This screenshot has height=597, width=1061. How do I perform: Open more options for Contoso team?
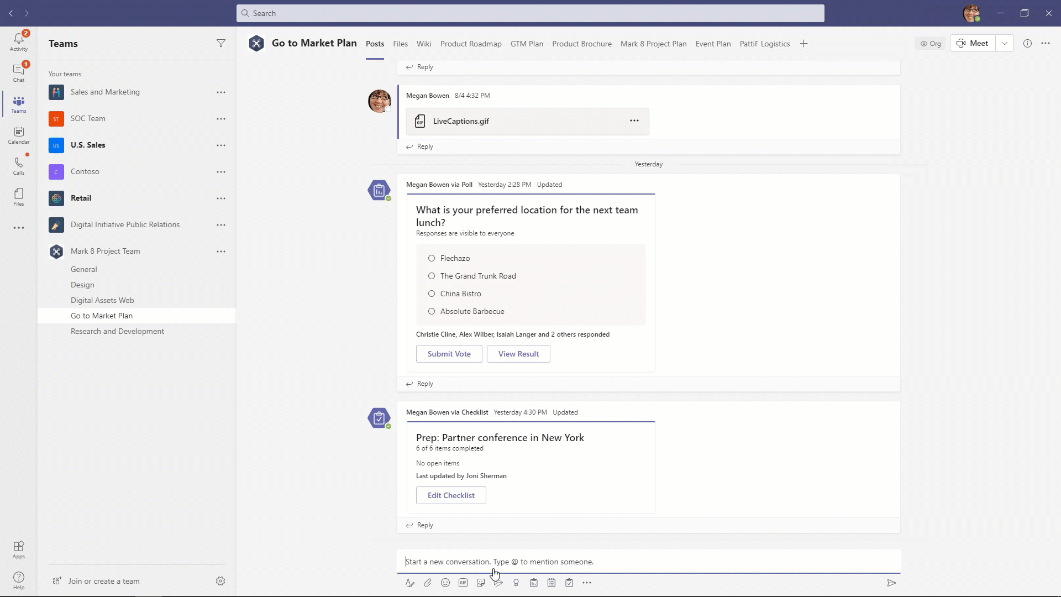click(221, 172)
